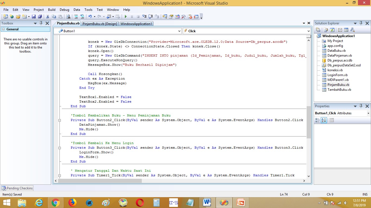Close the Toolbox panel
The height and width of the screenshot is (208, 371).
47,23
